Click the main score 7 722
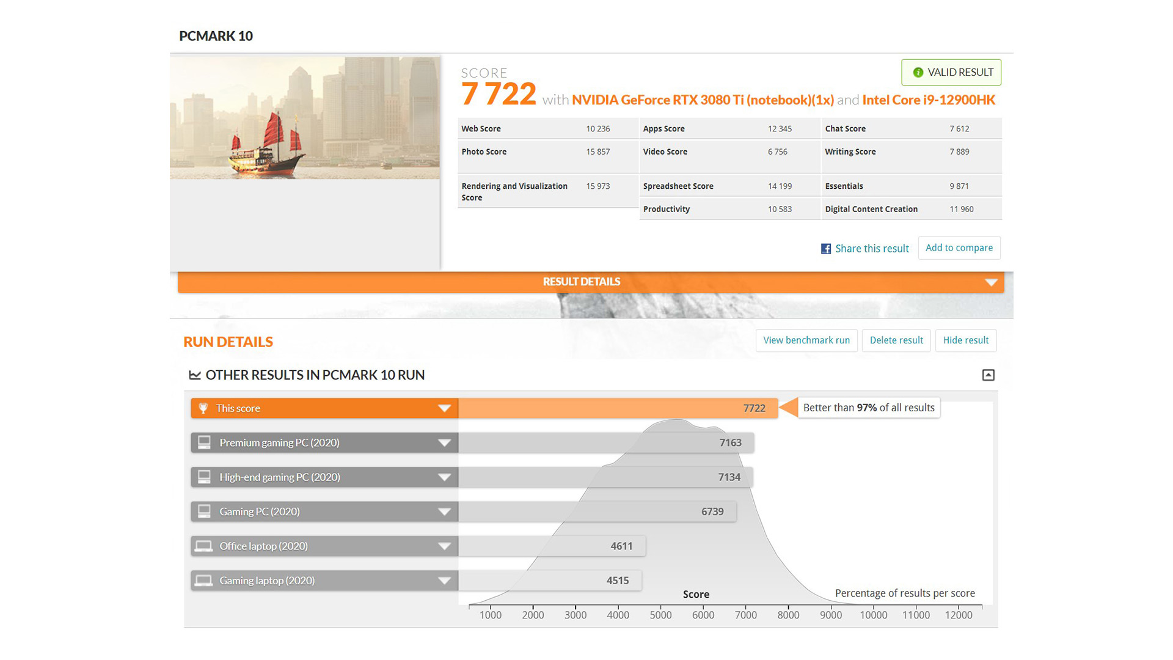The height and width of the screenshot is (660, 1173). pos(499,94)
